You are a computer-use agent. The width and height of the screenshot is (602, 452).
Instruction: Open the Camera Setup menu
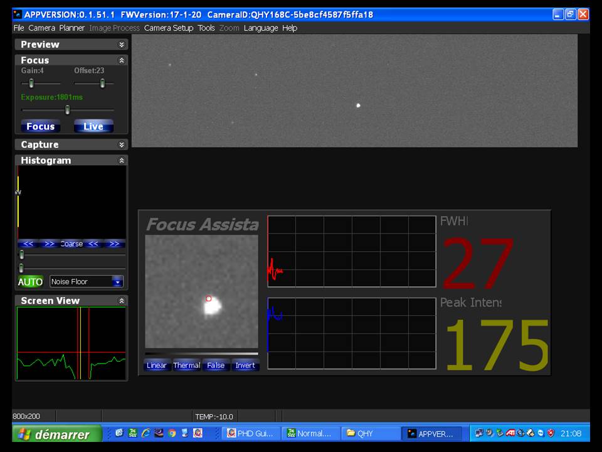click(169, 28)
